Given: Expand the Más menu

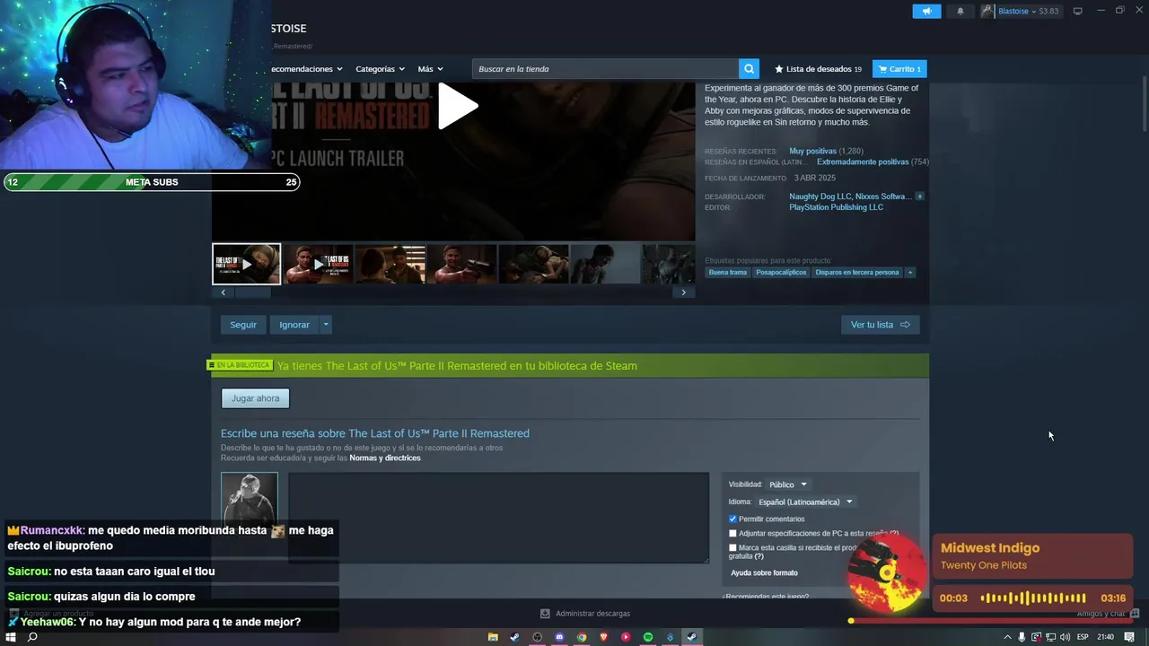Looking at the screenshot, I should tap(430, 69).
